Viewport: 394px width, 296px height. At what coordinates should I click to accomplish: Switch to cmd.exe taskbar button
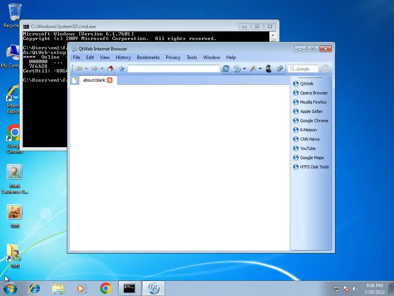(129, 288)
